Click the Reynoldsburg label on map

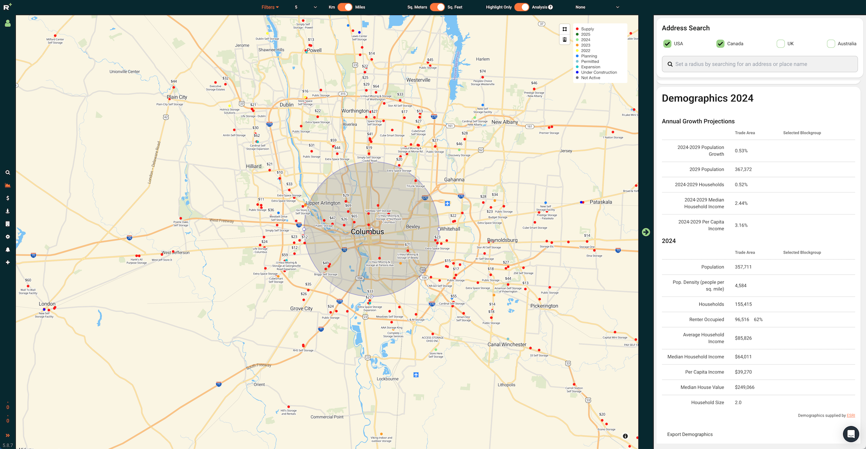coord(502,240)
